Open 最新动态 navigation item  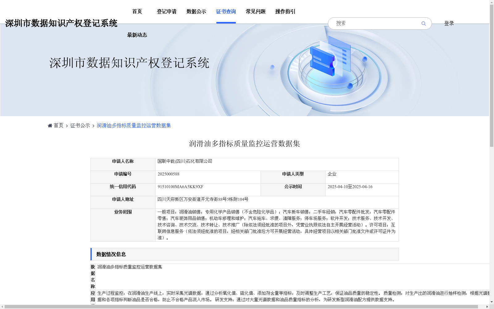[137, 35]
